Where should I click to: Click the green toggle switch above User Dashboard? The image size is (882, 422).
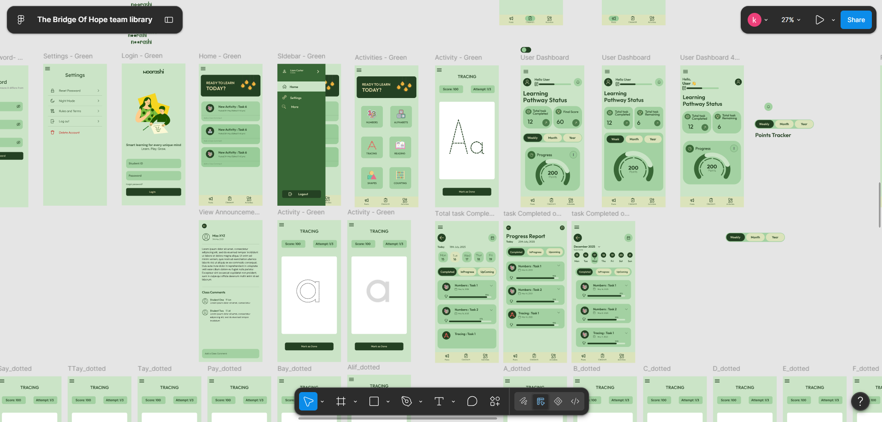point(526,50)
